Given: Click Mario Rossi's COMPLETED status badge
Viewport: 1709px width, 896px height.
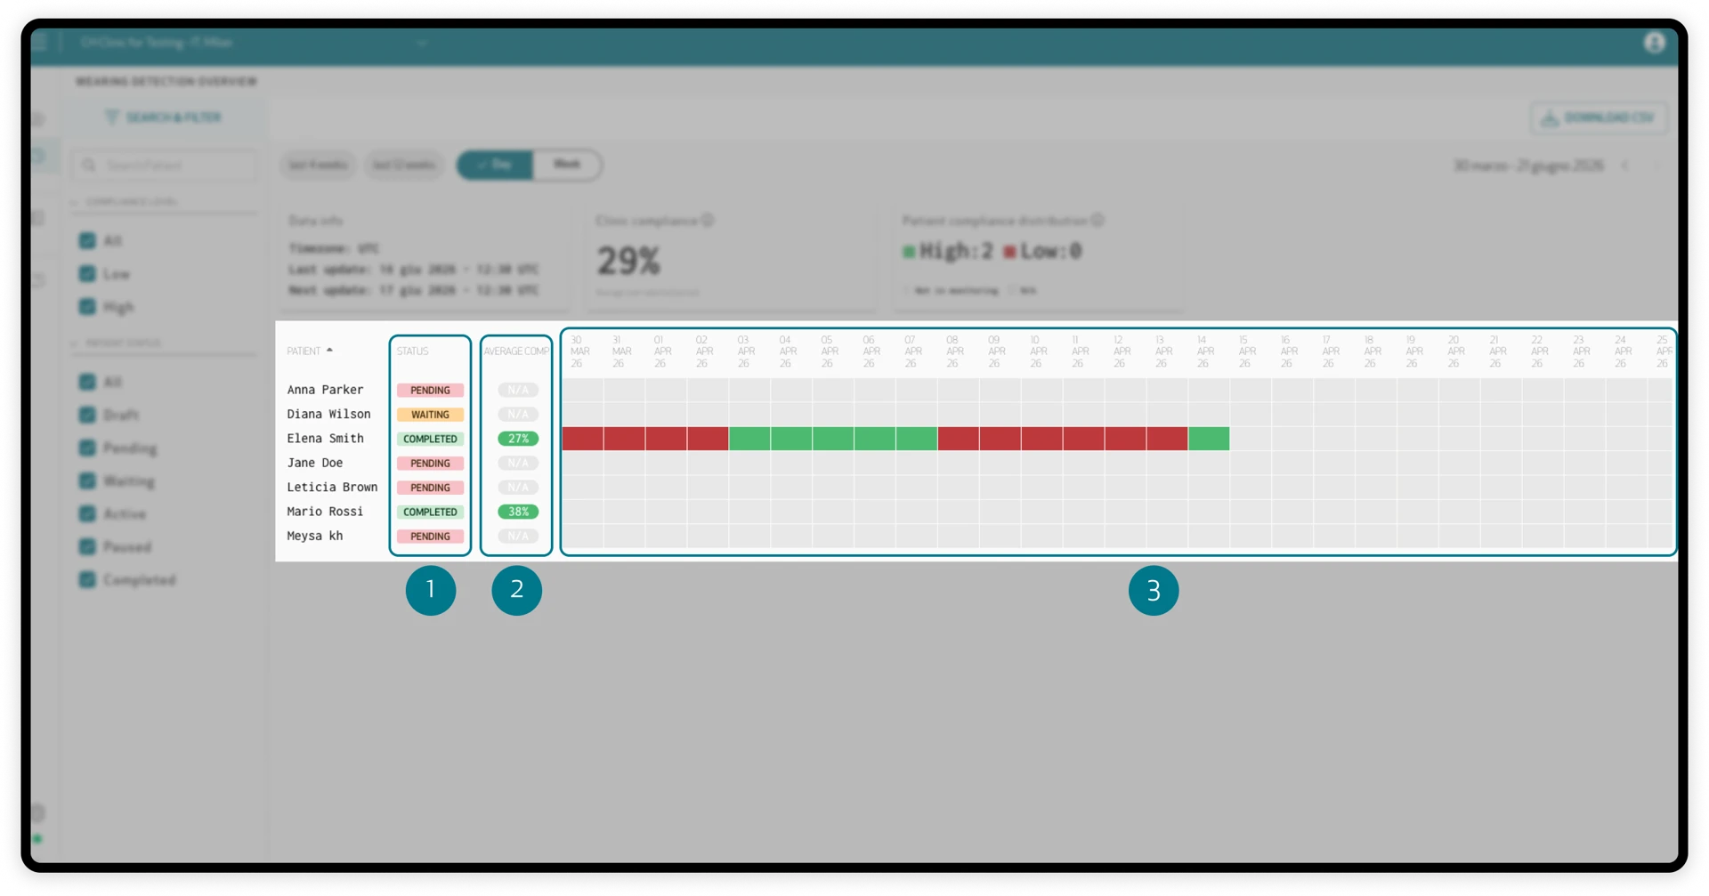Looking at the screenshot, I should pyautogui.click(x=430, y=512).
